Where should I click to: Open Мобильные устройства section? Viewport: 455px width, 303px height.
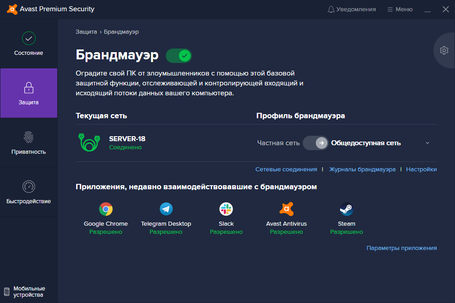(x=25, y=291)
